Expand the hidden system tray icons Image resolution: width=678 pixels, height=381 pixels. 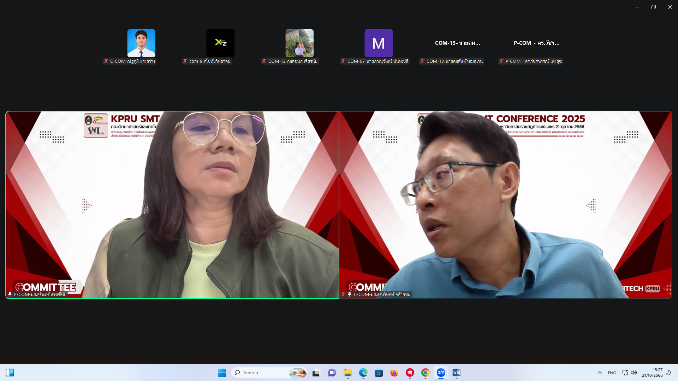pos(600,373)
